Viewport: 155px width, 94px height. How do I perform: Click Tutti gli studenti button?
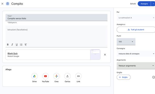(x=136, y=30)
